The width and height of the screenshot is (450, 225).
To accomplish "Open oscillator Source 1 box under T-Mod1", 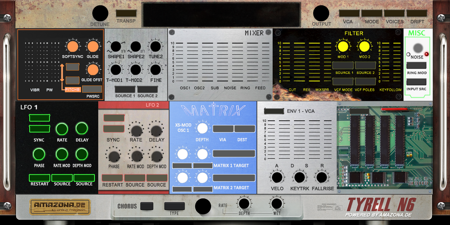I will tap(125, 89).
